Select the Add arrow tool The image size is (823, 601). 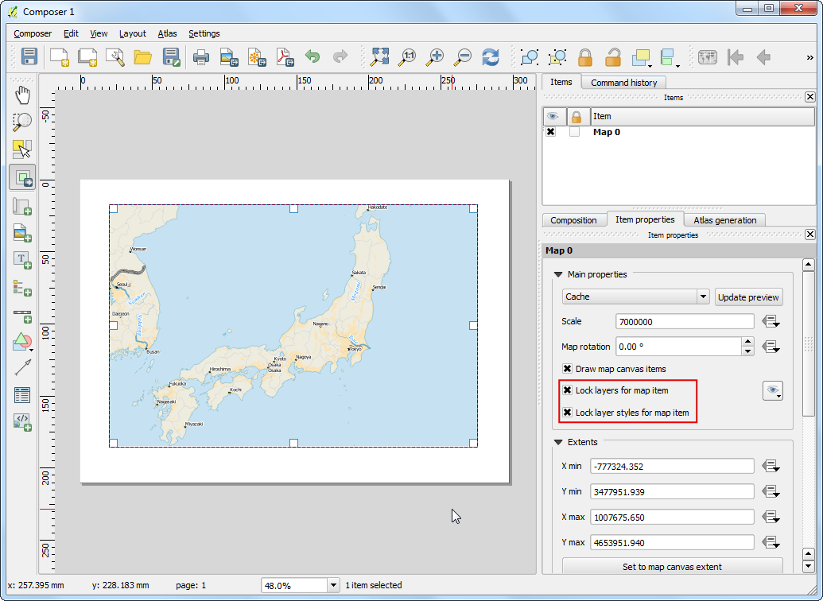[22, 367]
